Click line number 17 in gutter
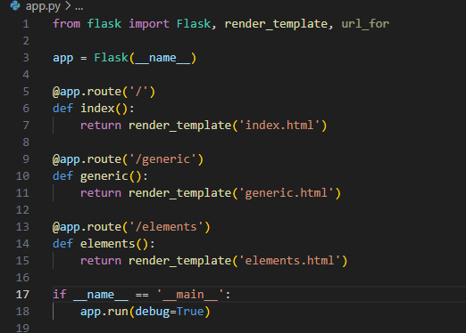 click(22, 295)
